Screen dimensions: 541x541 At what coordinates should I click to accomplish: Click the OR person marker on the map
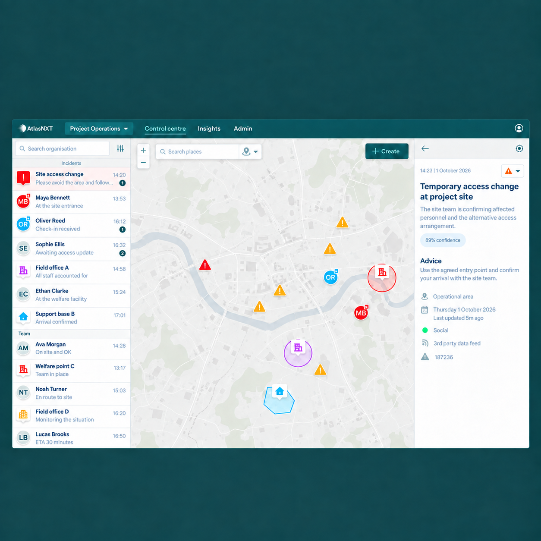330,277
